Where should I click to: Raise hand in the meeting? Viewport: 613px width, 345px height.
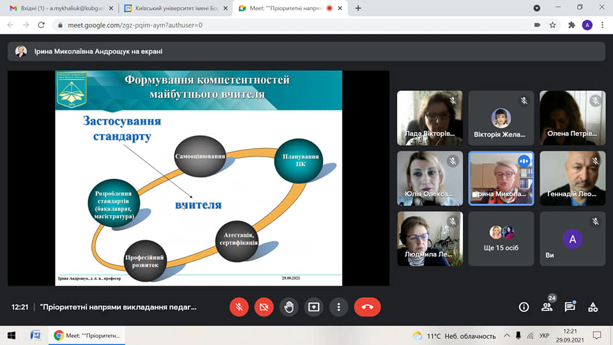(x=289, y=307)
